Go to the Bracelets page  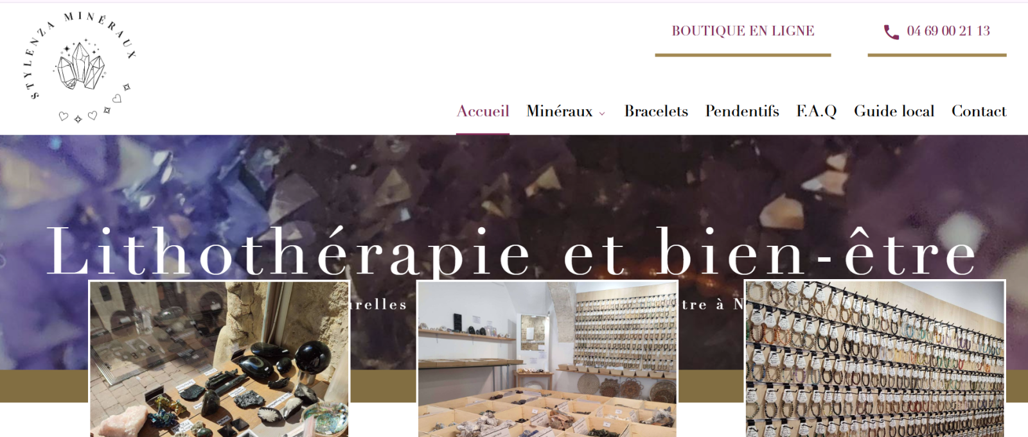tap(656, 111)
